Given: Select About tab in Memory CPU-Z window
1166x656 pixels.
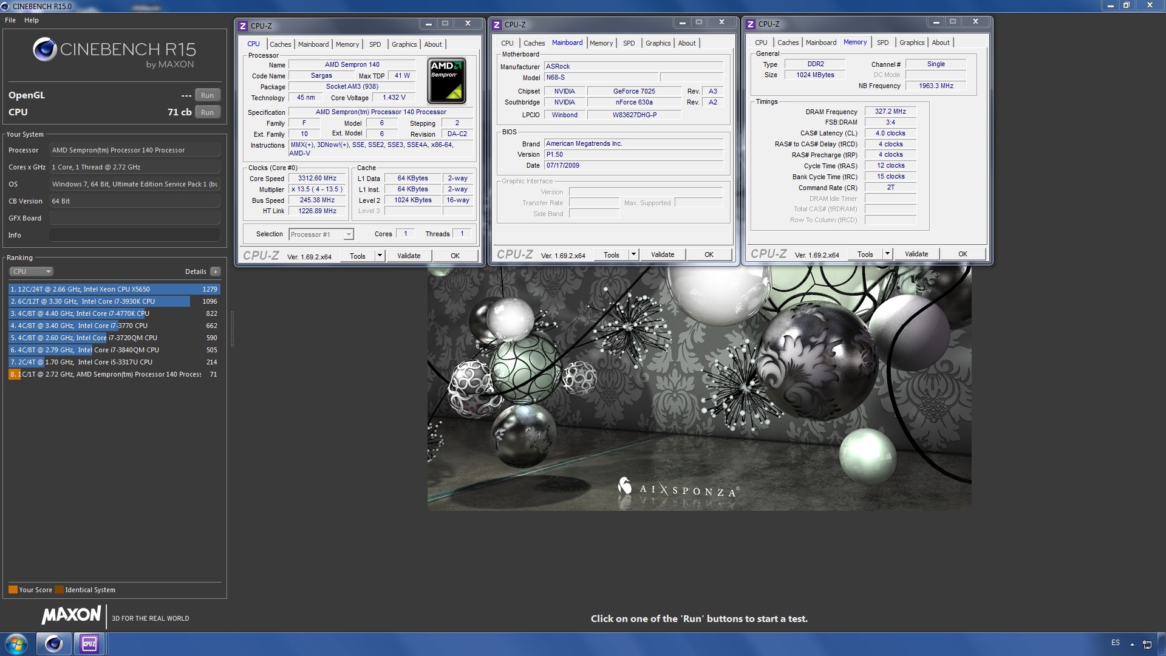Looking at the screenshot, I should click(941, 43).
